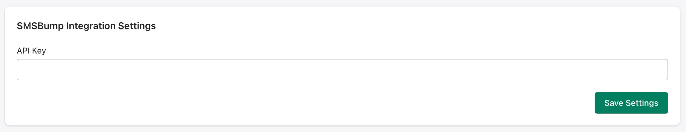This screenshot has height=132, width=686.
Task: Click the API Key label
Action: (x=31, y=51)
